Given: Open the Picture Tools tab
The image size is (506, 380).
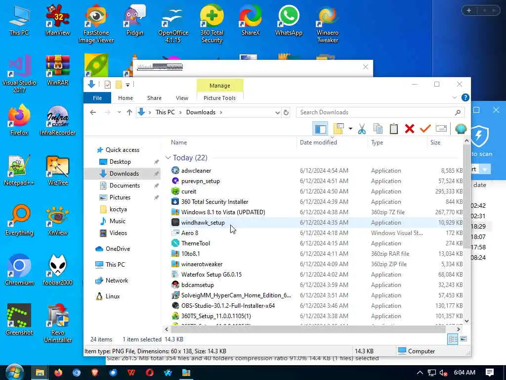Looking at the screenshot, I should tap(219, 98).
